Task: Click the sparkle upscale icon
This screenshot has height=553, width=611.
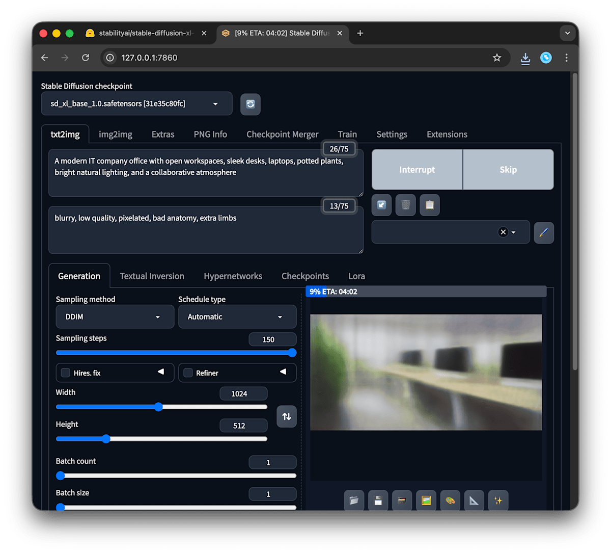Action: 498,501
